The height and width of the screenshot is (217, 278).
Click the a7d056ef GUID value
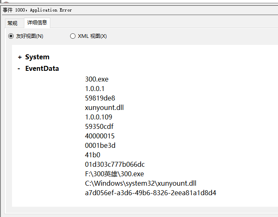tap(151, 193)
